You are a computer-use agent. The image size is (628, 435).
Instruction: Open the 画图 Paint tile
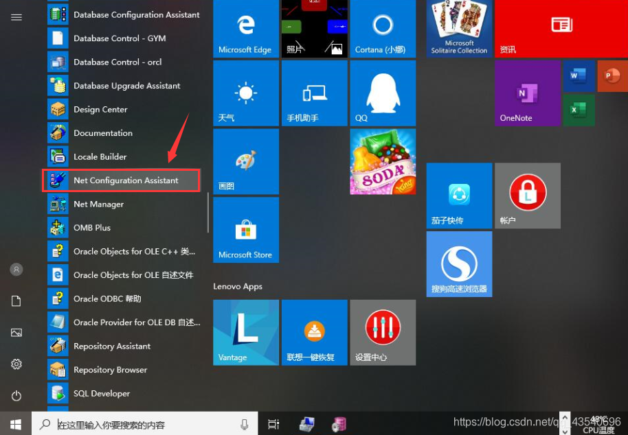(246, 161)
